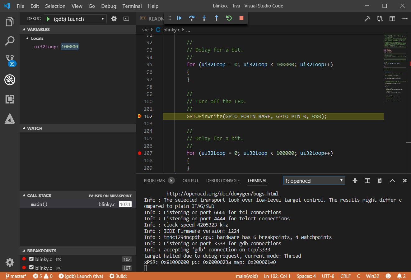Switch to the Debug Console tab
This screenshot has height=280, width=411.
(x=223, y=181)
